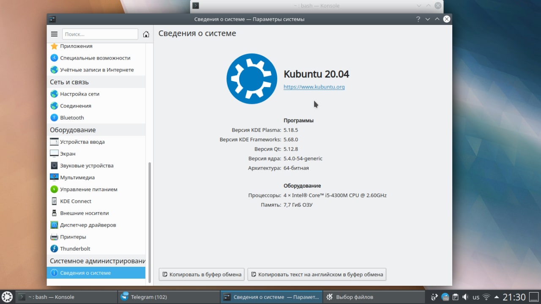Click the sidebar vertical scrollbar
Screen dimensions: 541x304
coord(149,223)
